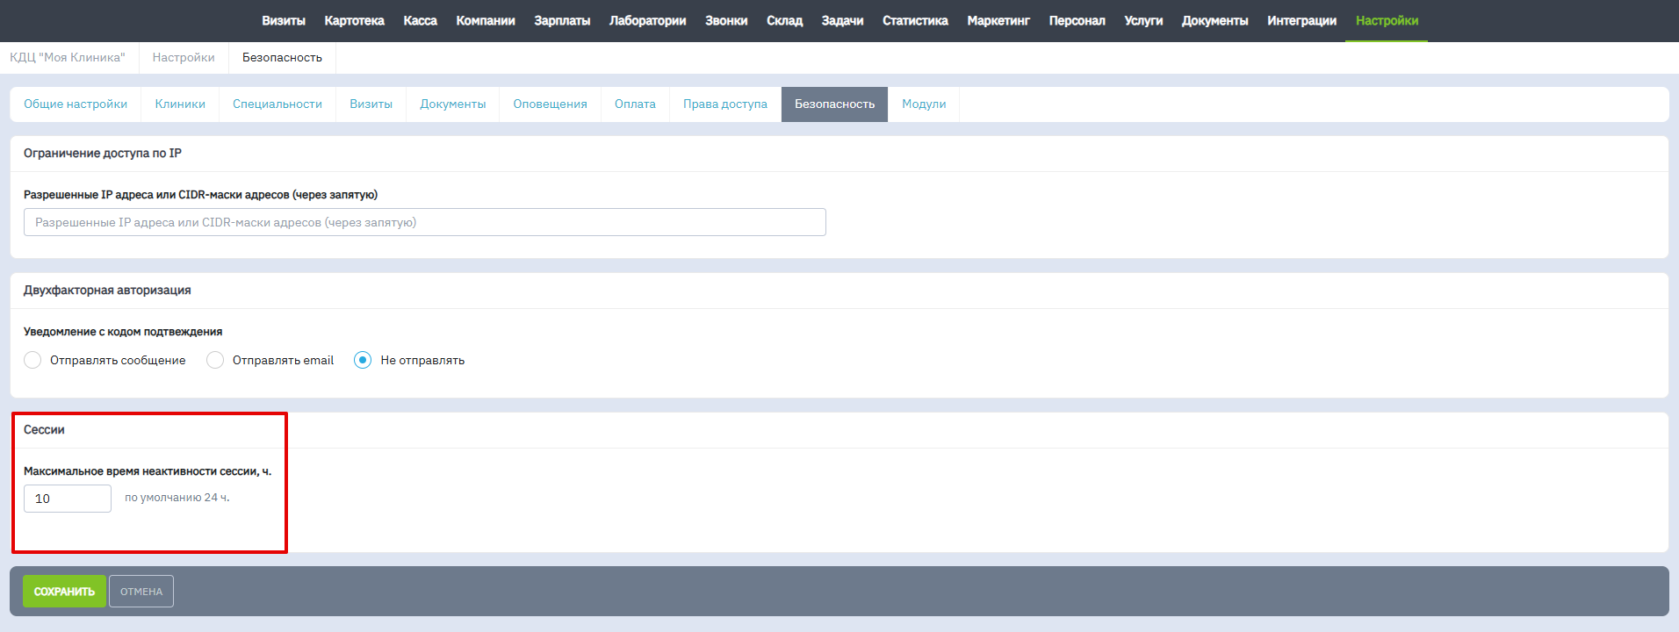Click the Отмена button
The height and width of the screenshot is (632, 1679).
(141, 592)
